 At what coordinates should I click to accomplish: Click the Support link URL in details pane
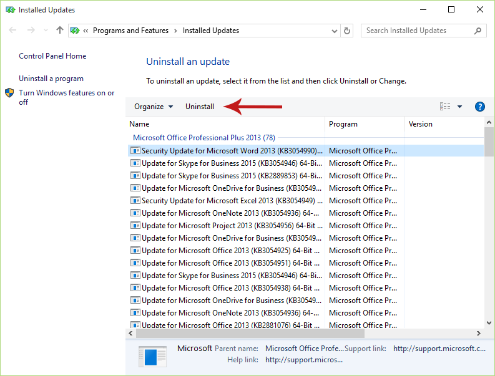coord(439,349)
